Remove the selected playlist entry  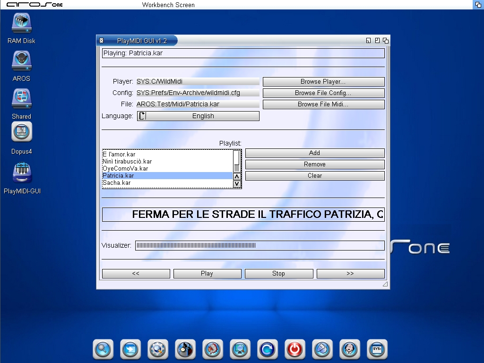[315, 164]
